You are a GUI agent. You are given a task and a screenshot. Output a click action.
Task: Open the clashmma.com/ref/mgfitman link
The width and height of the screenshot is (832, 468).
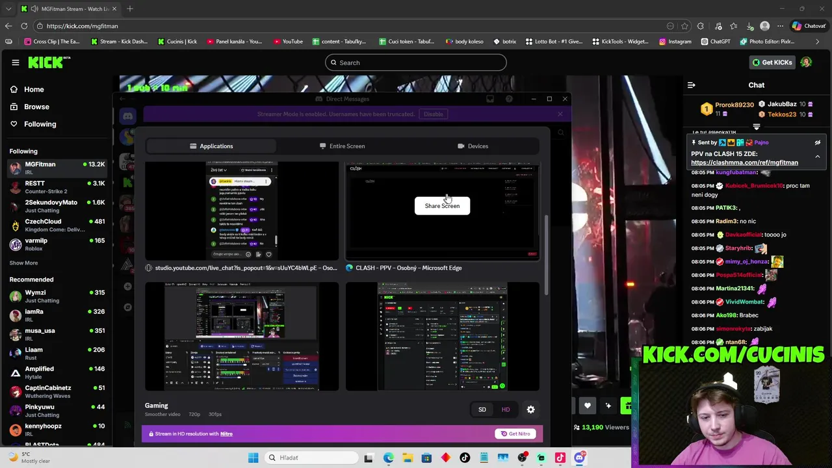(x=744, y=162)
